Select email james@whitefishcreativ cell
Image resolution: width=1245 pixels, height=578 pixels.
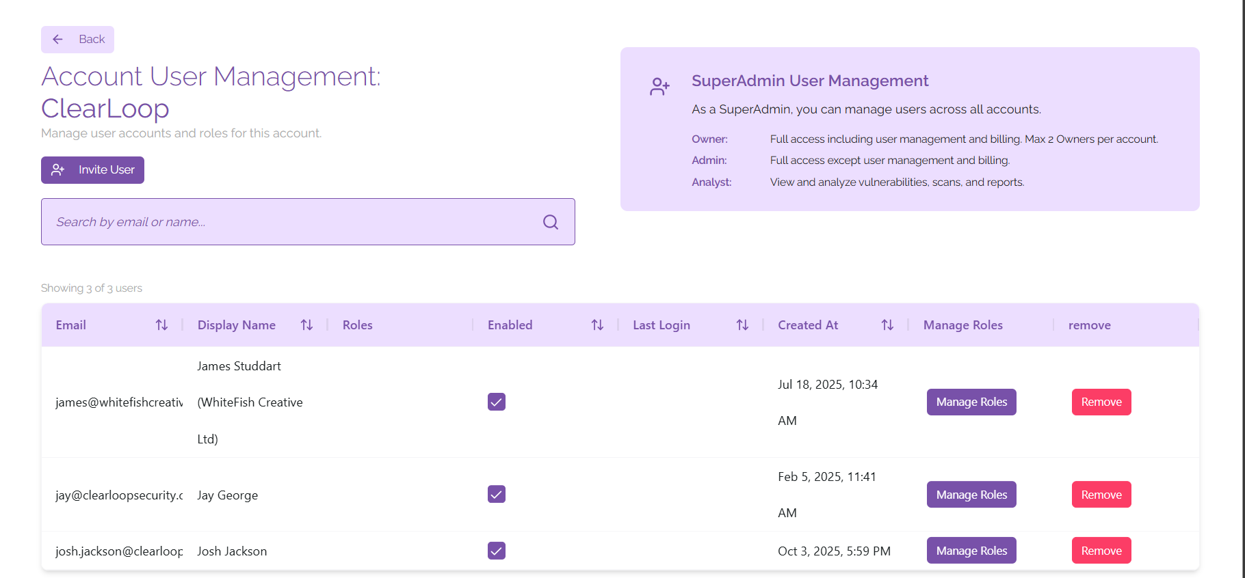[119, 402]
